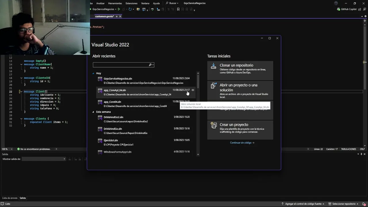This screenshot has height=207, width=368.
Task: Click the share icon next to GitHub Copilot
Action: (x=360, y=9)
